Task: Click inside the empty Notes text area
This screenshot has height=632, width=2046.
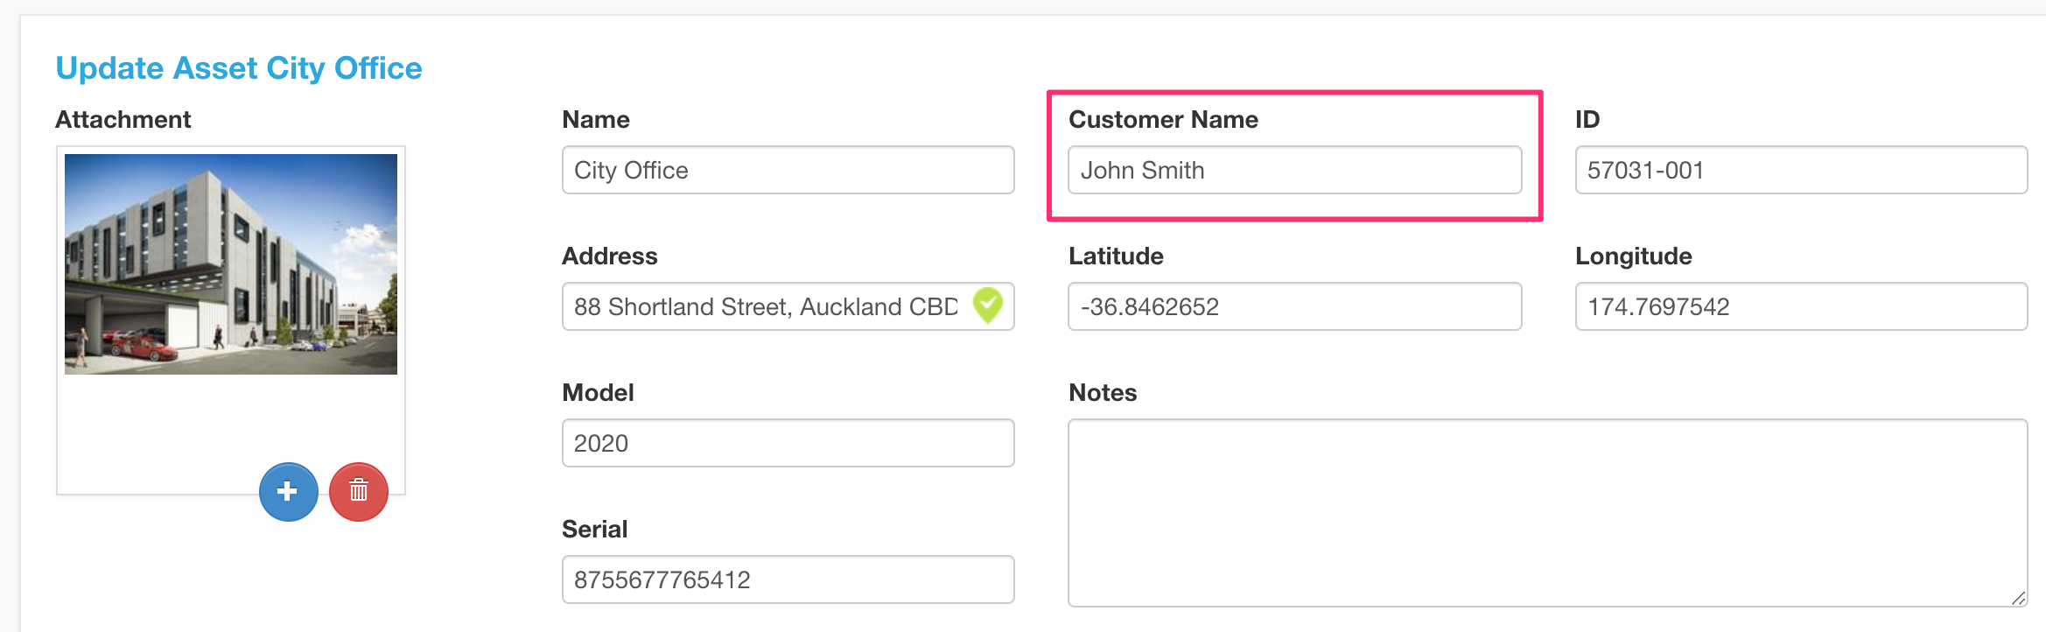Action: pos(1546,513)
